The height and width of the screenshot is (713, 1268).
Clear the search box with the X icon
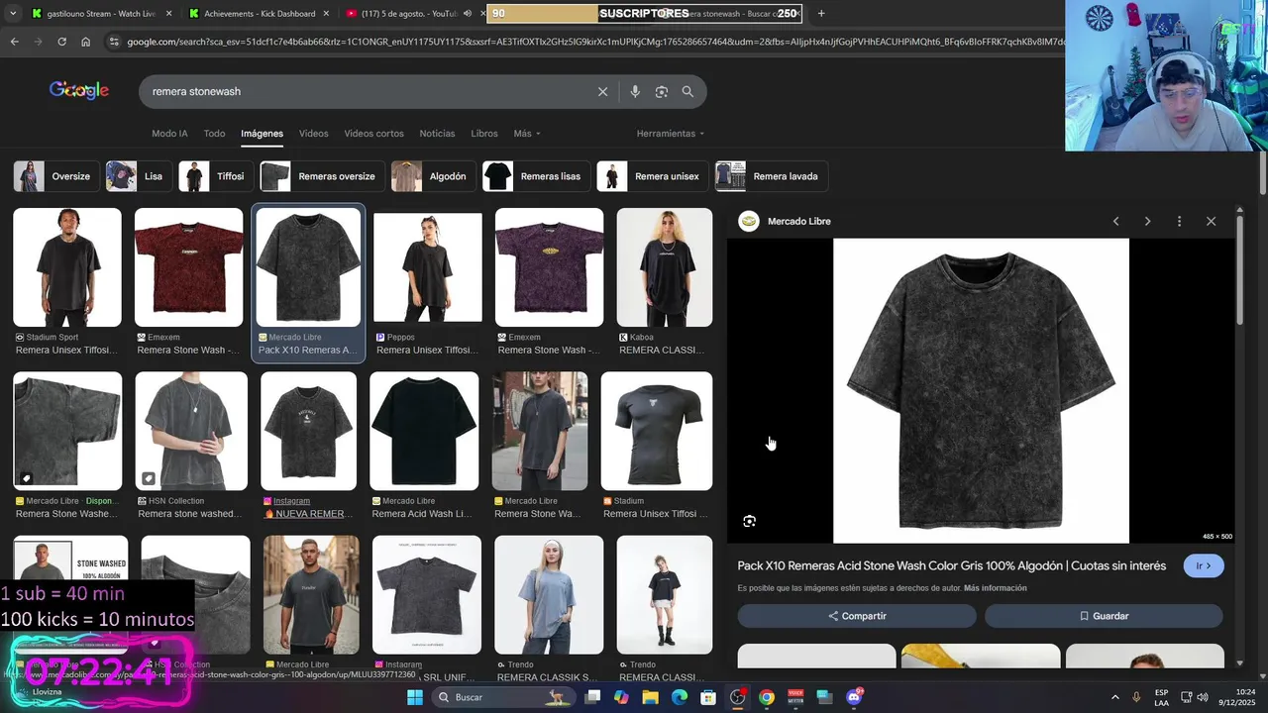pyautogui.click(x=602, y=91)
